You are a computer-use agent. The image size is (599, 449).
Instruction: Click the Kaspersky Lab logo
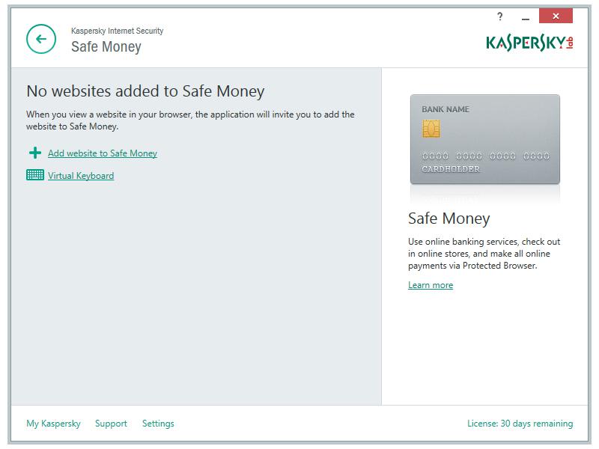tap(529, 43)
